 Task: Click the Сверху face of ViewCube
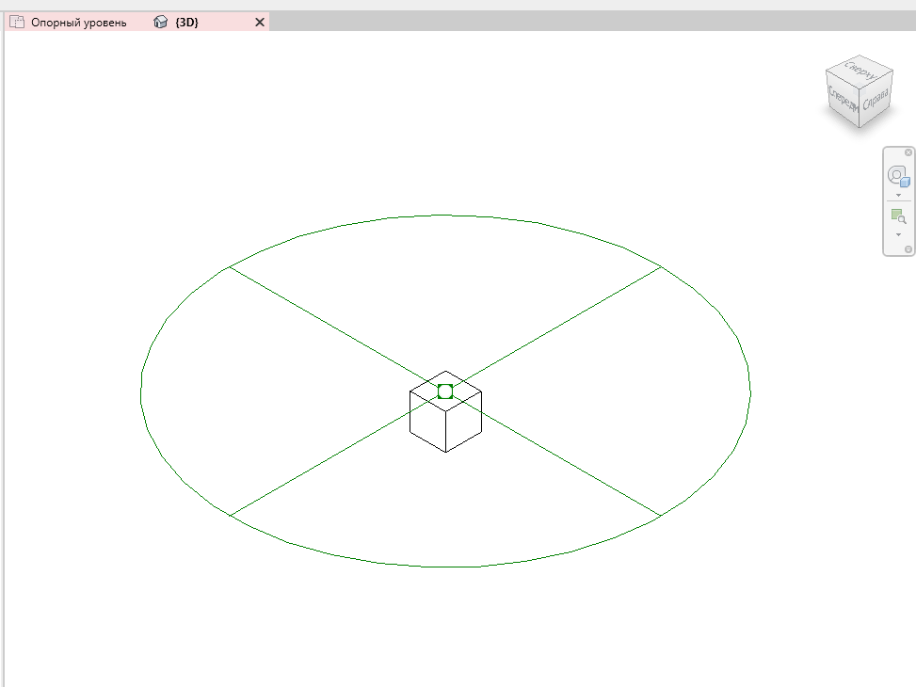pos(860,70)
